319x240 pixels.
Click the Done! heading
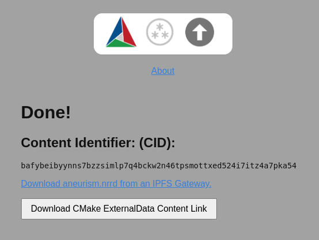(45, 112)
